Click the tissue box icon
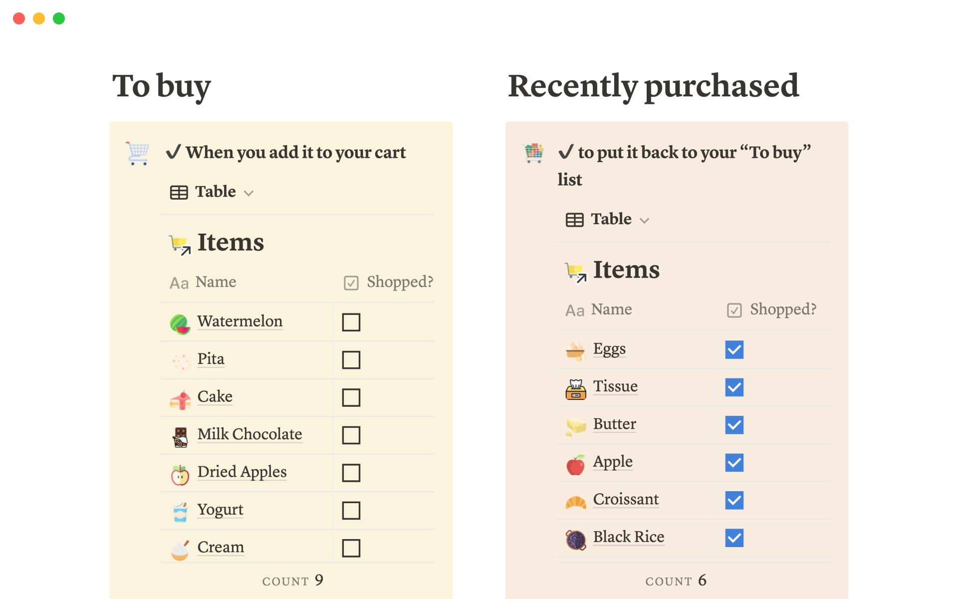This screenshot has width=958, height=599. coord(576,389)
